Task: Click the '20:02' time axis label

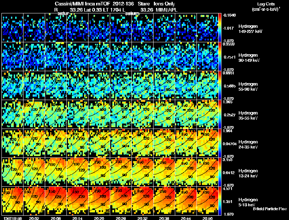Action: 34,219
